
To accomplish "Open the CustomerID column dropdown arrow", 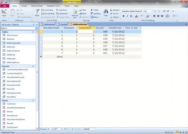I will 93,28.
